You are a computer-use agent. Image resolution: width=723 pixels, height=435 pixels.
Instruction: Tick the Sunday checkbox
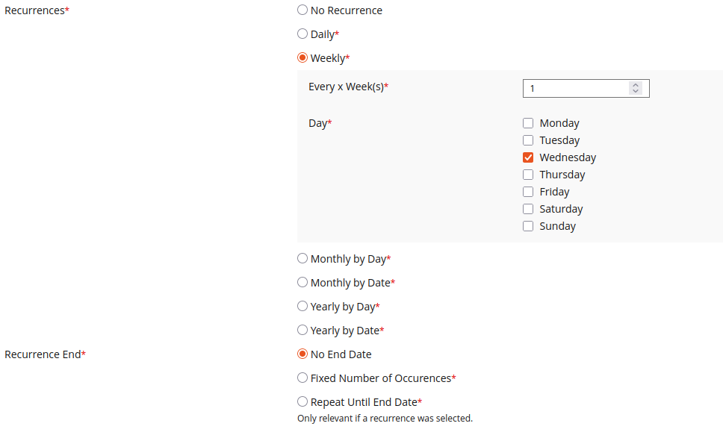tap(528, 226)
